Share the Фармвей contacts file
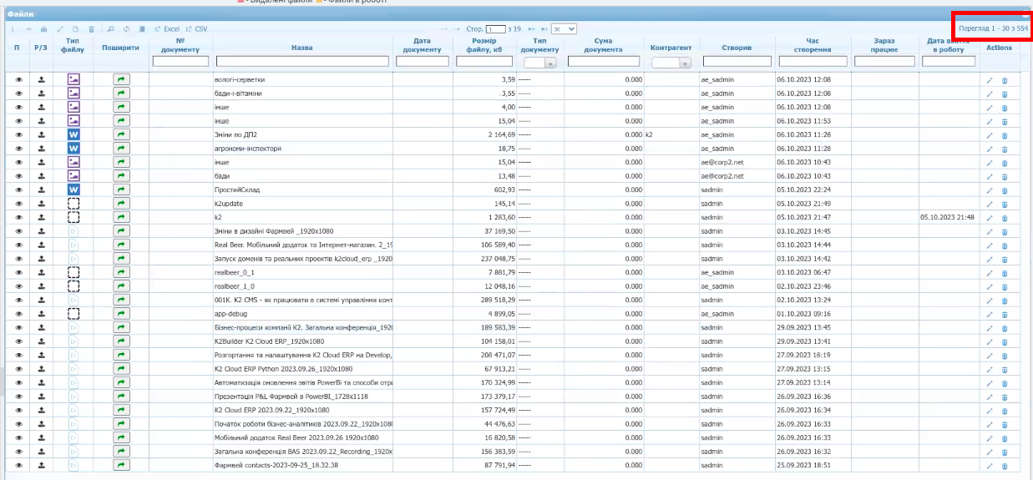Viewport: 1033px width, 480px height. click(x=121, y=465)
